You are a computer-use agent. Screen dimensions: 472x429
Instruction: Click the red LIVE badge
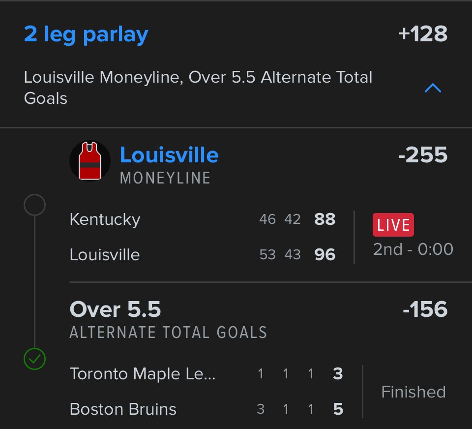click(393, 225)
